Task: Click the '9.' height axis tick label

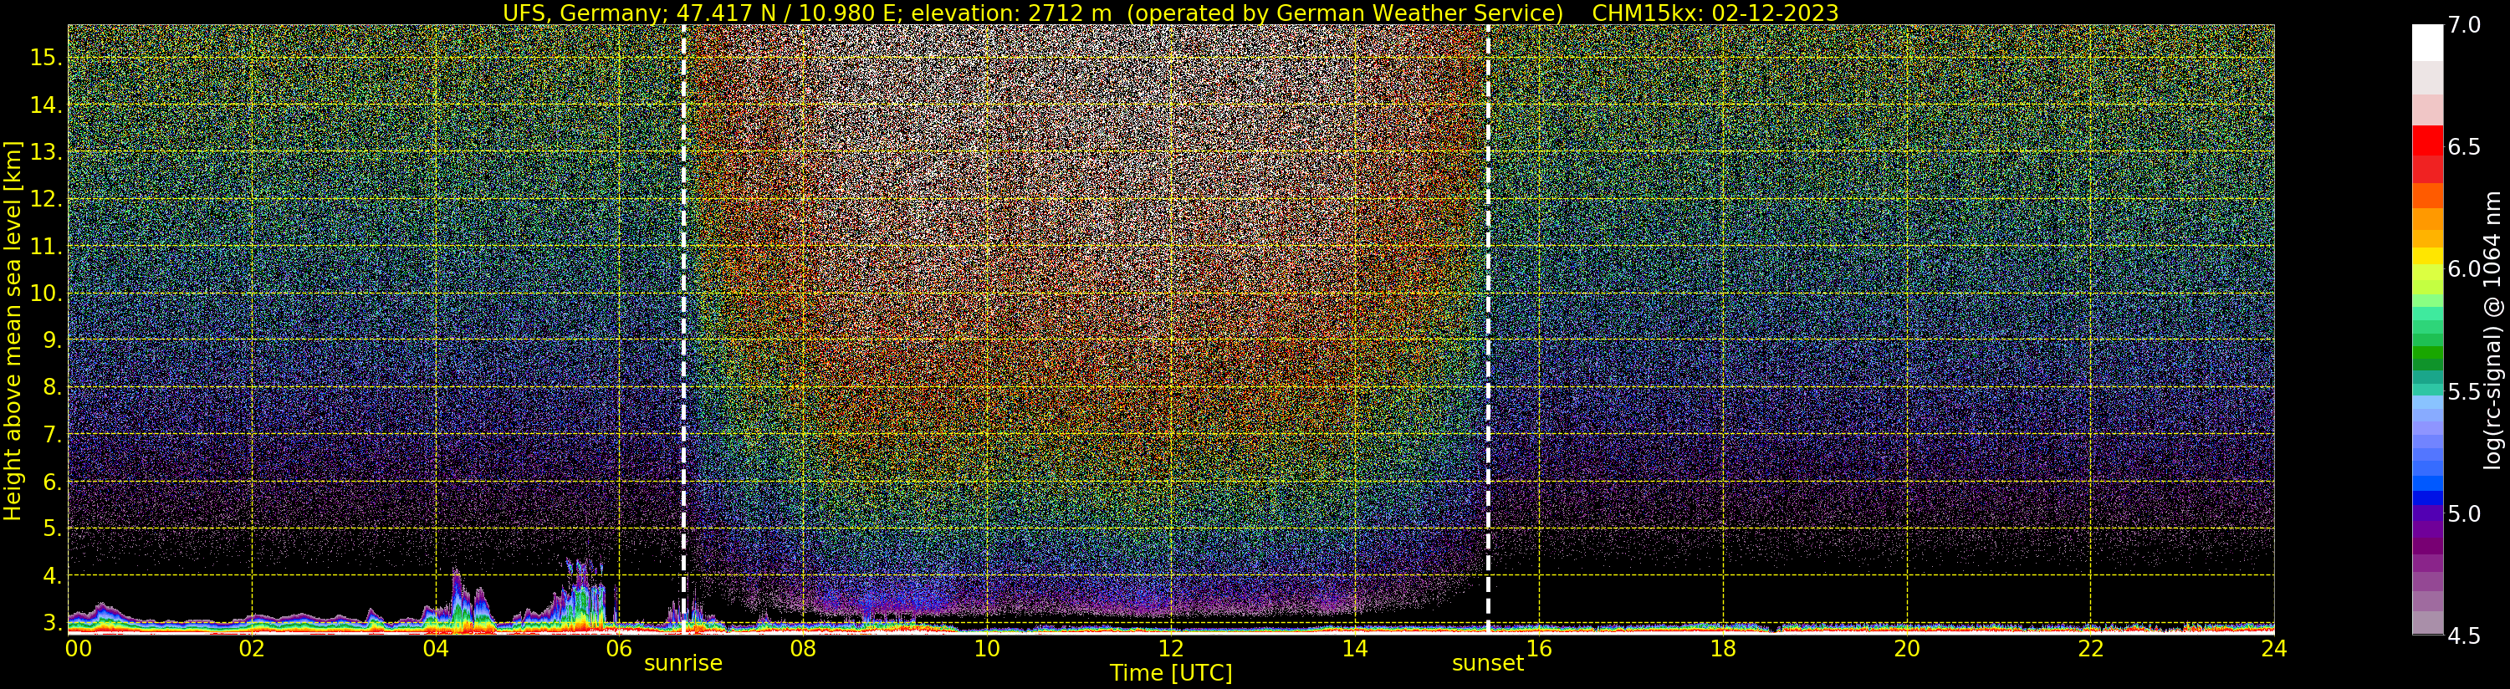Action: coord(53,340)
